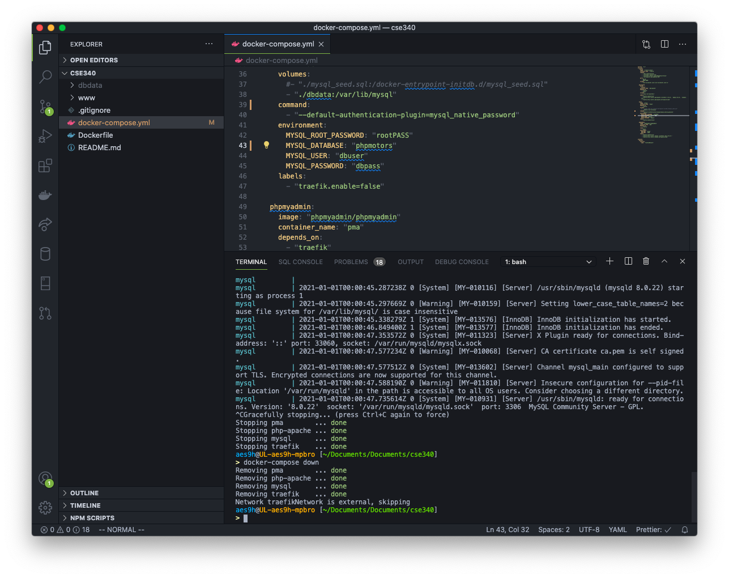Open notifications bell in status bar
Image resolution: width=729 pixels, height=578 pixels.
pos(685,530)
